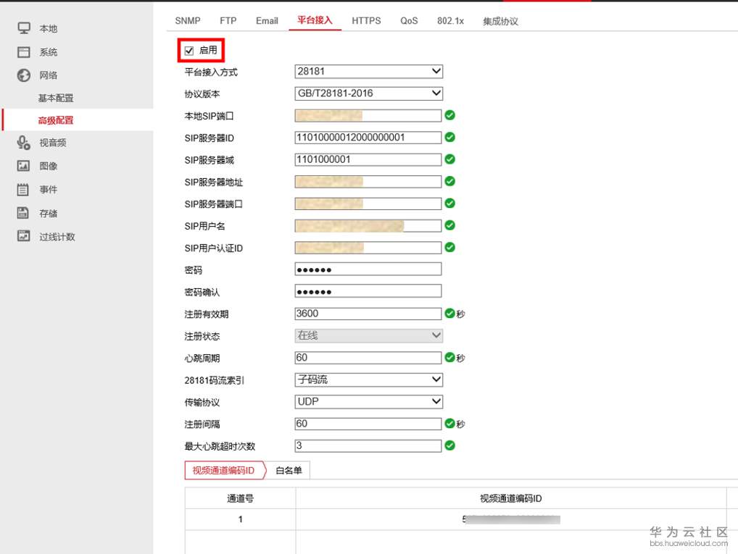Open the 过线计数 chart icon
Image resolution: width=738 pixels, height=554 pixels.
23,235
